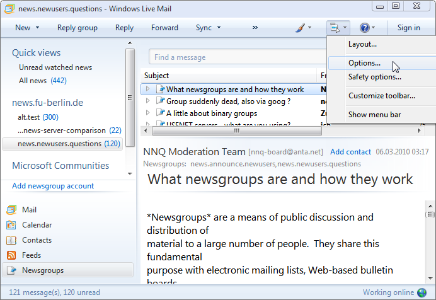The width and height of the screenshot is (436, 300).
Task: Click Add newsgroup account link
Action: 53,186
